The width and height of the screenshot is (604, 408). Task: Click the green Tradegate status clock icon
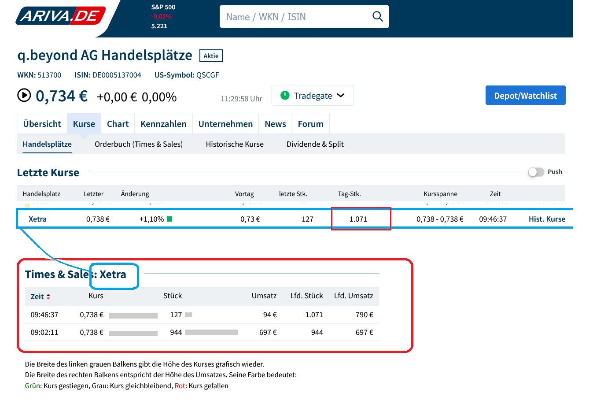(x=285, y=95)
